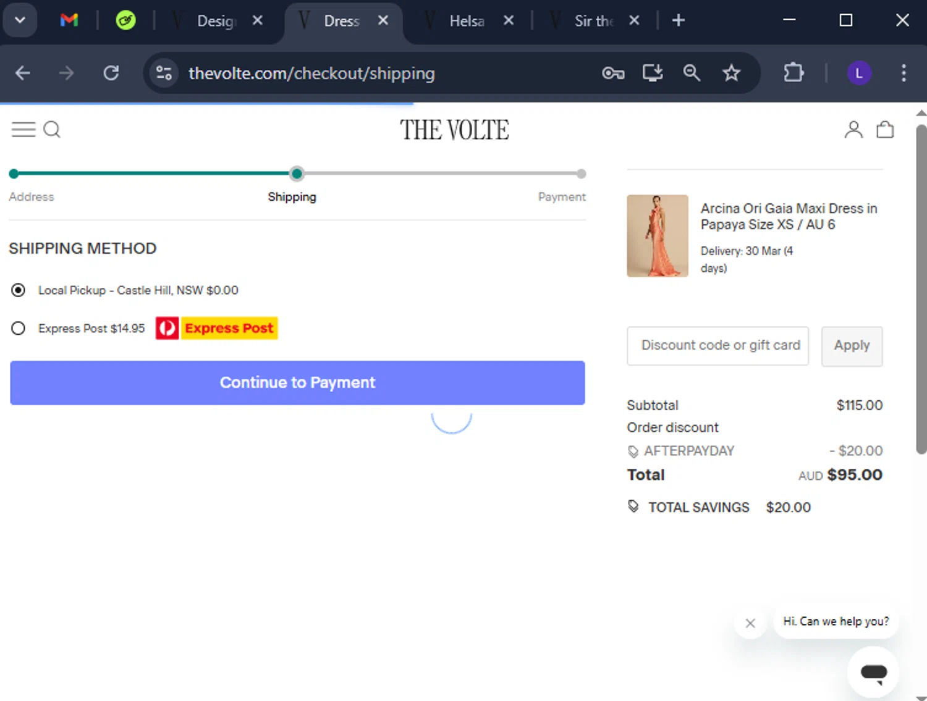The height and width of the screenshot is (701, 927).
Task: Go forward in browser history
Action: [66, 73]
